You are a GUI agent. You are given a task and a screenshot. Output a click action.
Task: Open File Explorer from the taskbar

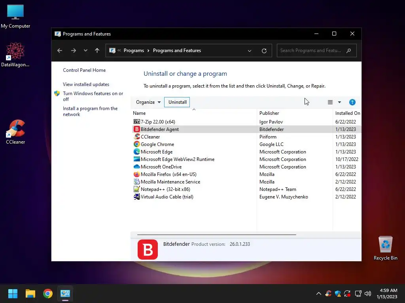pyautogui.click(x=30, y=294)
